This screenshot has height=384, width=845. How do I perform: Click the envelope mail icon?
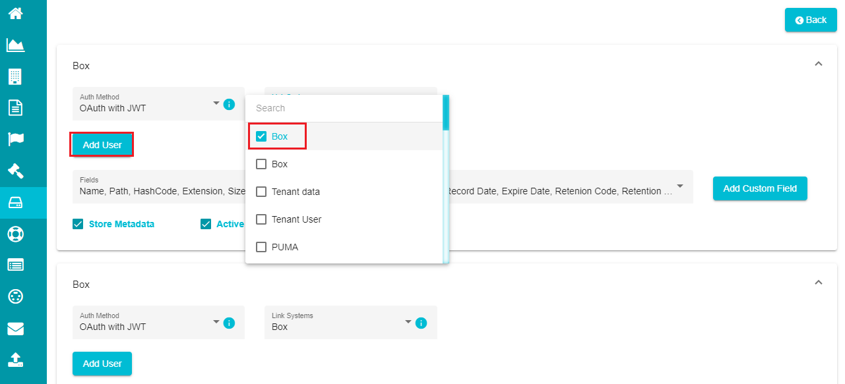point(15,329)
